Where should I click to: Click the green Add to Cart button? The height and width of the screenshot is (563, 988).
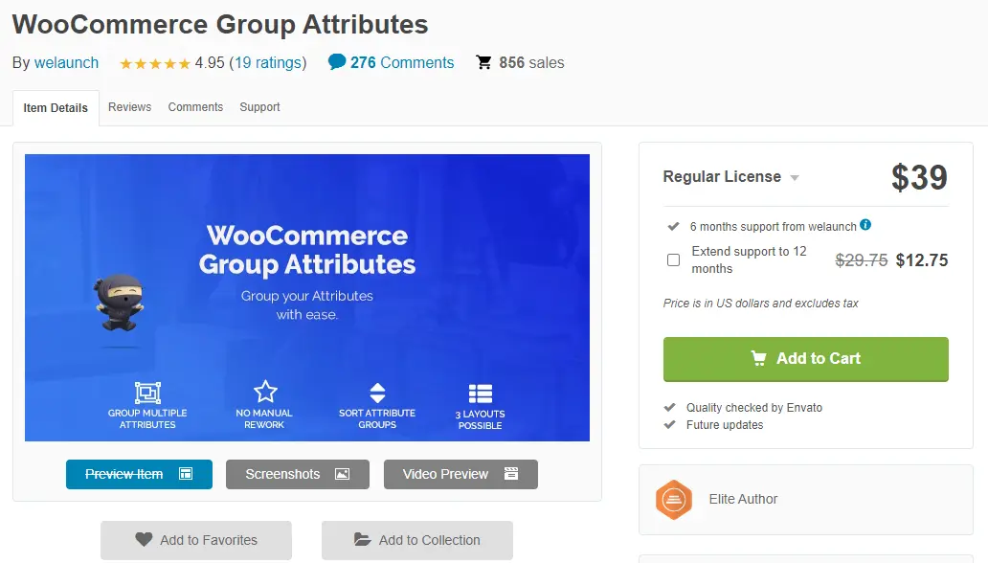click(806, 359)
